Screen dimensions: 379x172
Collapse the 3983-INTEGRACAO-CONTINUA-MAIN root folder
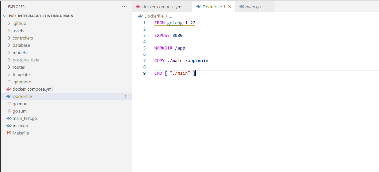click(5, 16)
